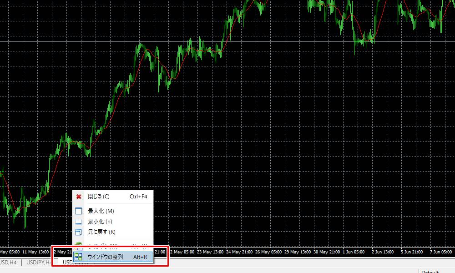Click the 30 May 21:00 time label
Image resolution: width=455 pixels, height=273 pixels.
[326, 252]
